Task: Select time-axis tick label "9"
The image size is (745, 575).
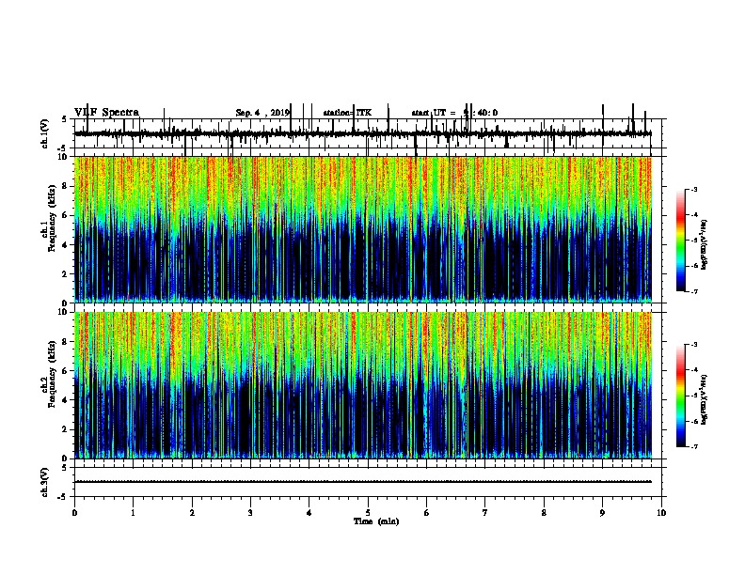Action: [602, 513]
